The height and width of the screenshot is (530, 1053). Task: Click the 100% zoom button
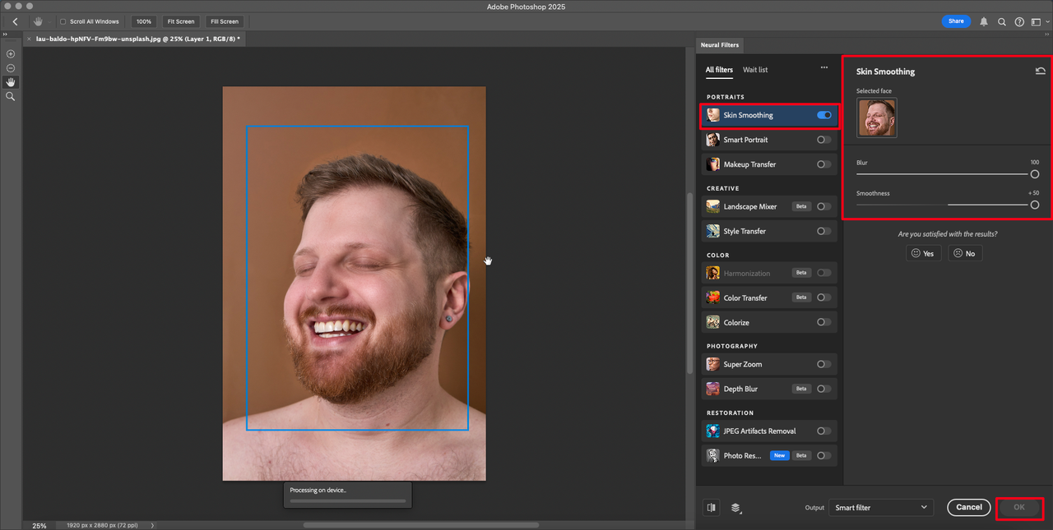[x=144, y=21]
